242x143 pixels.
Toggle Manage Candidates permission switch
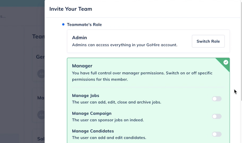217,134
